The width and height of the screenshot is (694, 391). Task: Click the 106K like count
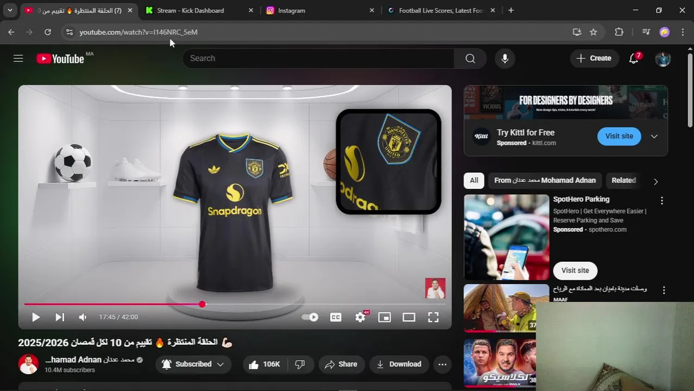coord(272,364)
